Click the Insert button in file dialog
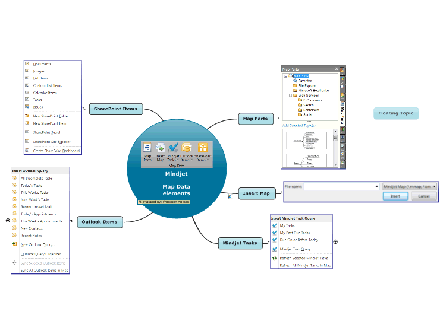446x334 pixels. click(x=395, y=196)
